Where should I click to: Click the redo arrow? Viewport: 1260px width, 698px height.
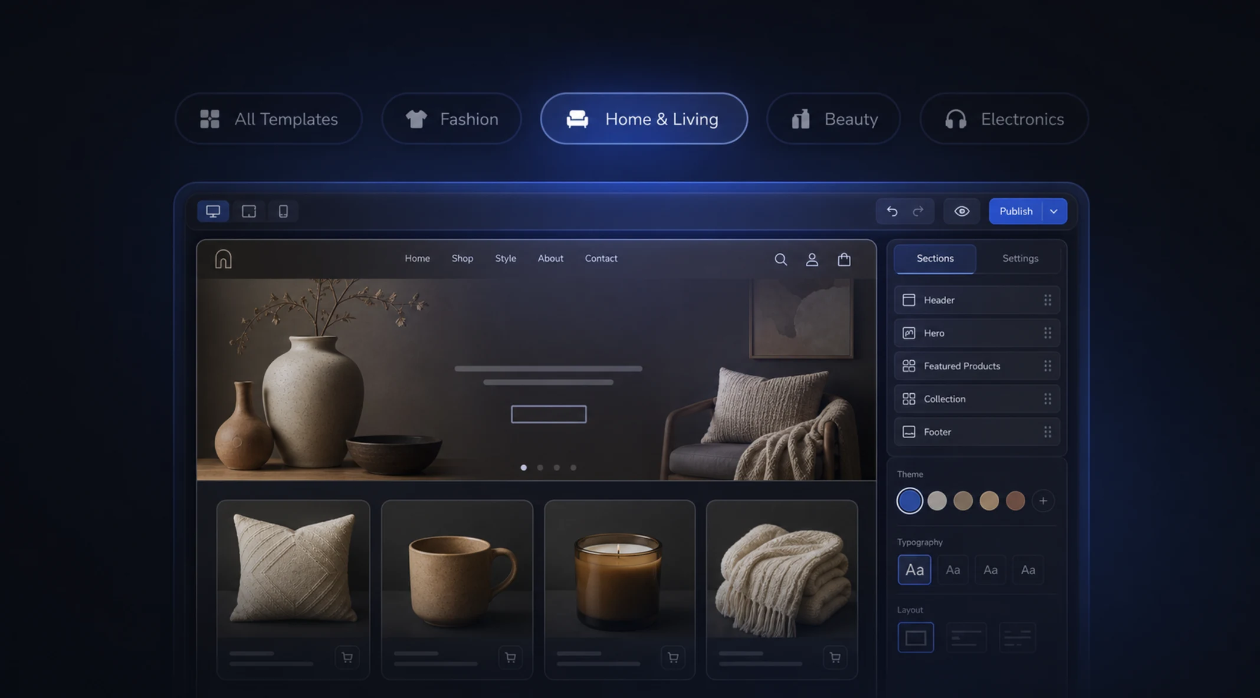click(918, 211)
